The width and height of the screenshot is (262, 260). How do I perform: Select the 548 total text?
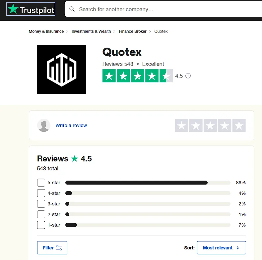point(48,168)
